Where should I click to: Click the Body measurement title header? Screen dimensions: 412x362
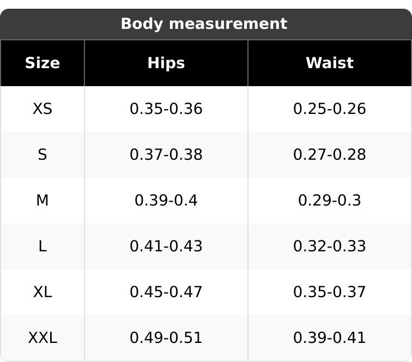pyautogui.click(x=204, y=24)
